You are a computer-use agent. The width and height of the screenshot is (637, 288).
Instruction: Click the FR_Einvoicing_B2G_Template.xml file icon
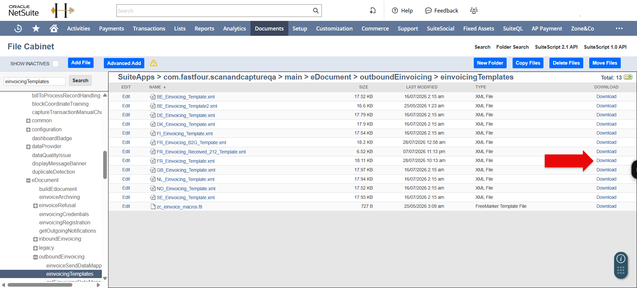point(153,143)
